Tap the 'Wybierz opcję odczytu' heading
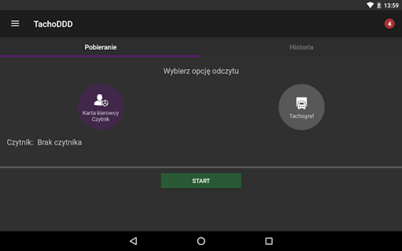This screenshot has width=402, height=251. click(x=201, y=71)
